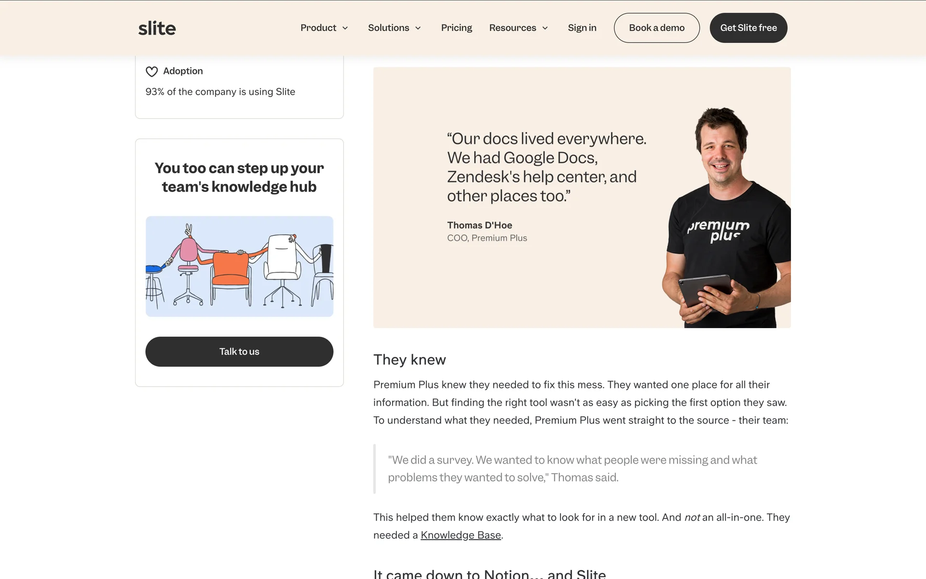The image size is (926, 579).
Task: Click the Get Slite free button
Action: [x=749, y=28]
